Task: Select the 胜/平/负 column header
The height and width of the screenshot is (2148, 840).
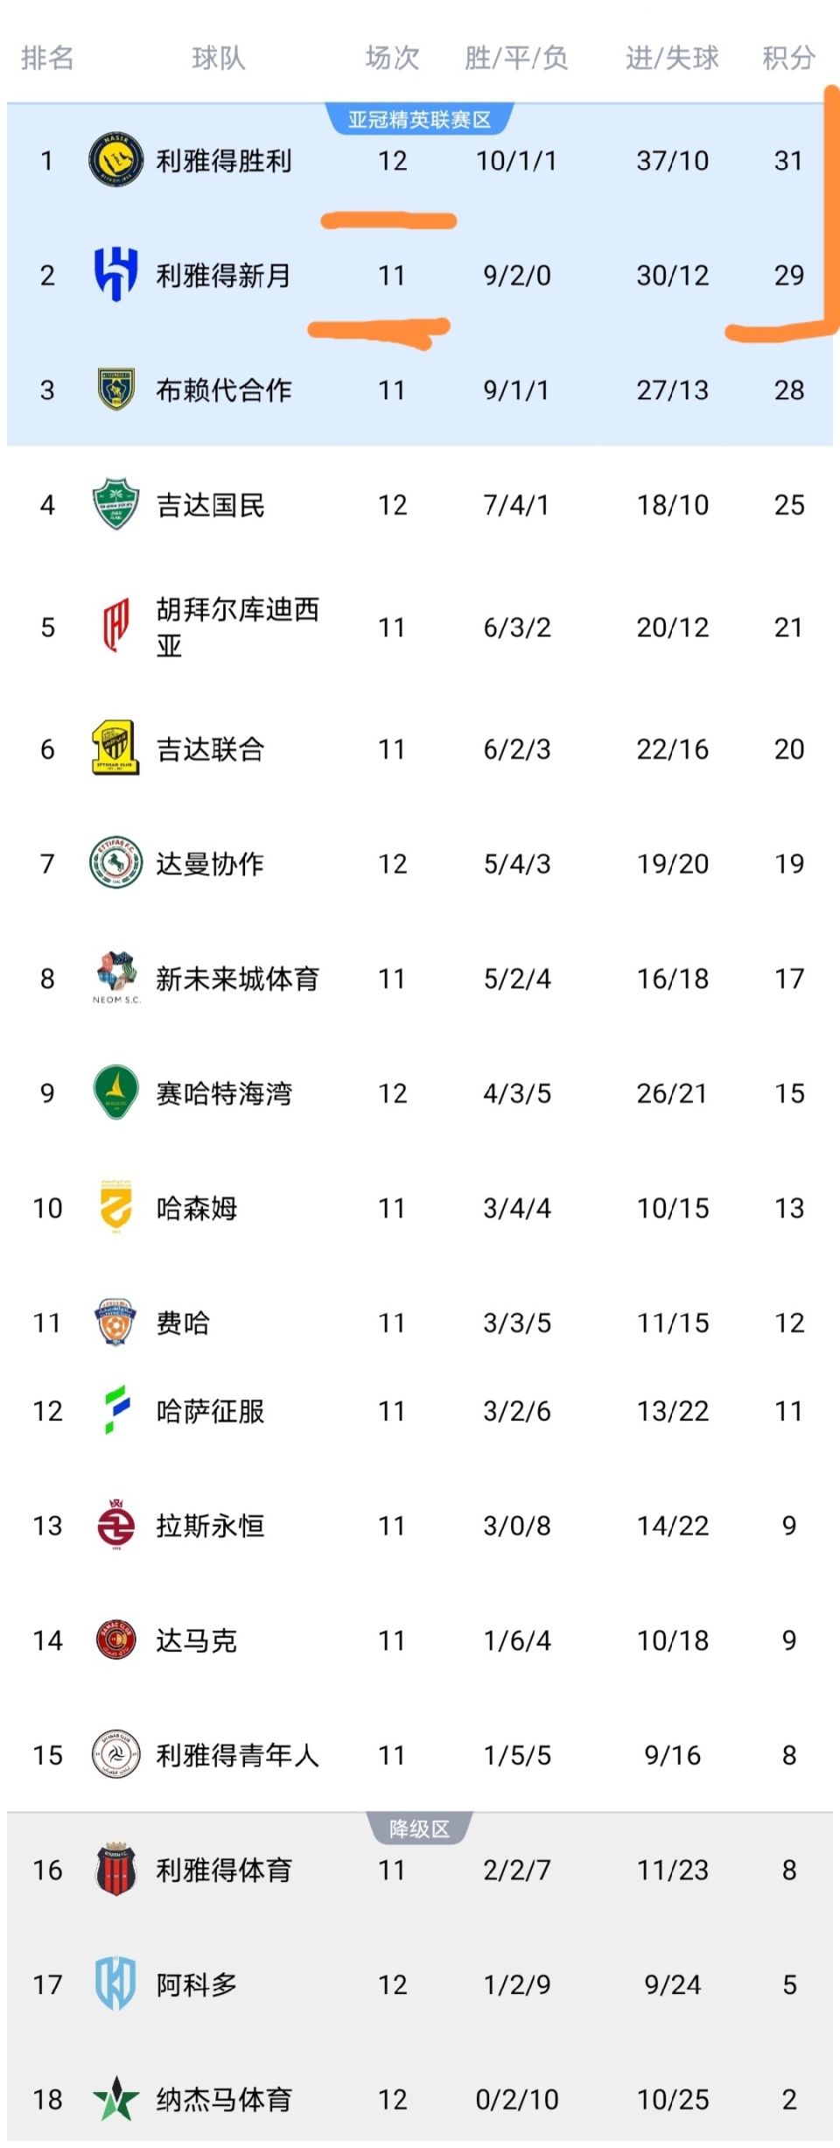Action: (516, 58)
